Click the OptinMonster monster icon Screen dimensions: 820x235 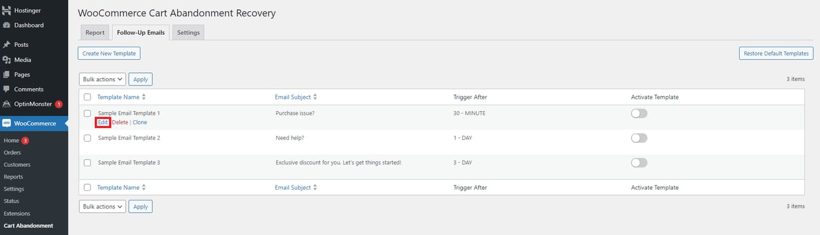(7, 104)
